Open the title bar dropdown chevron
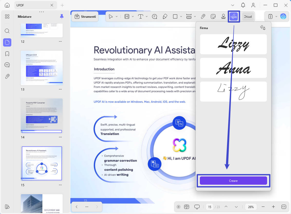291x214 pixels. pyautogui.click(x=232, y=5)
